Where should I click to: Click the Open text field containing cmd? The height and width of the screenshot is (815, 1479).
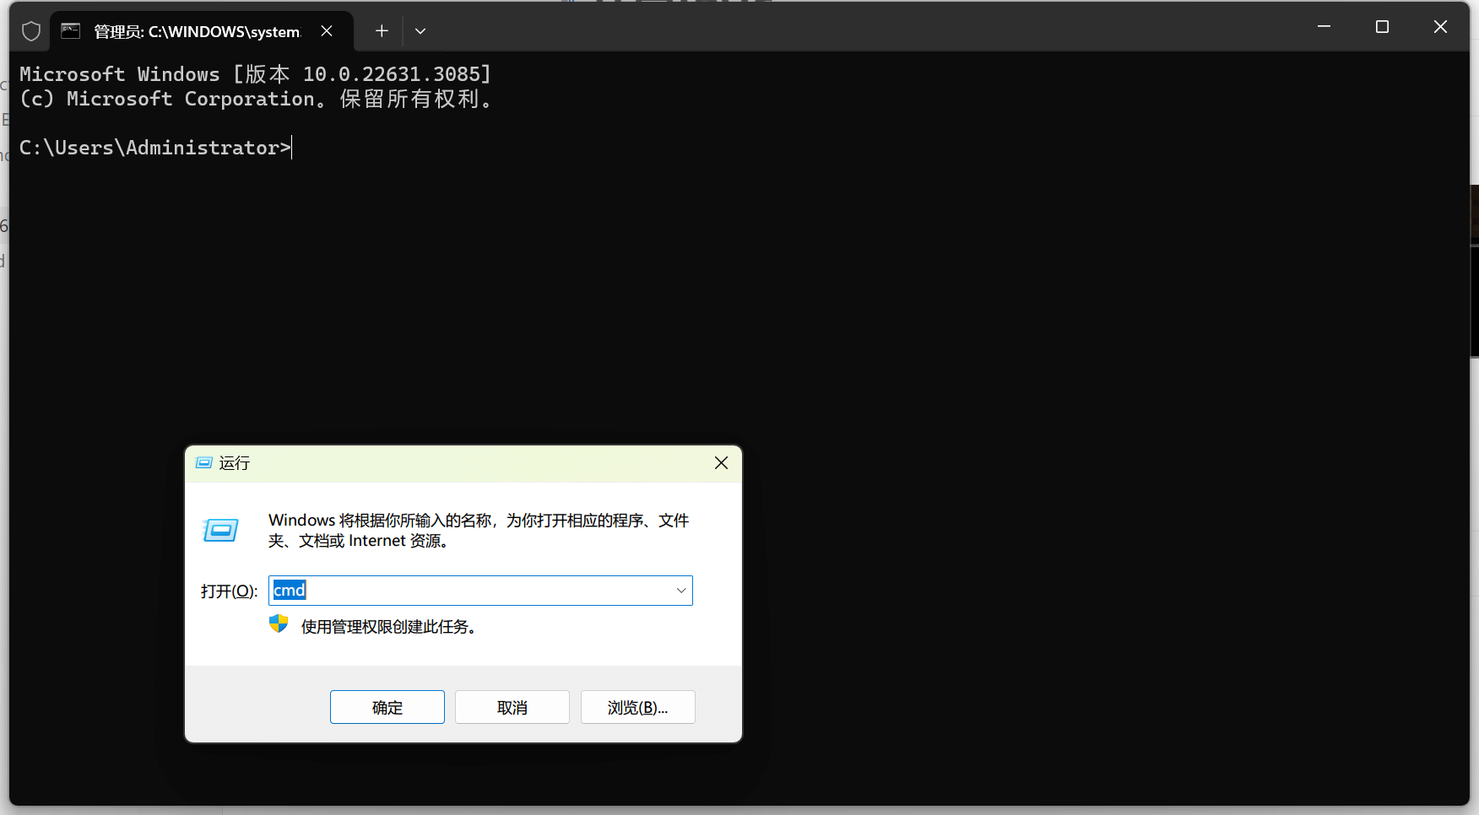point(480,591)
